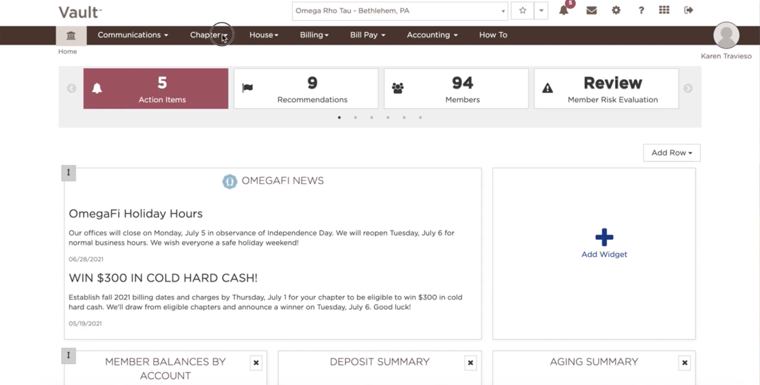The image size is (760, 385).
Task: Open the 5 Action Items card
Action: 156,89
